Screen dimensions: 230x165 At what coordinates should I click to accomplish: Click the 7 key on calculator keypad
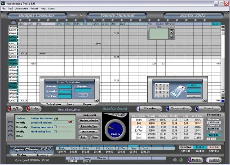(x=156, y=92)
